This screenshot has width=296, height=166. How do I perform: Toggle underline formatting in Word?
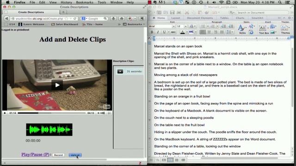(x=164, y=32)
